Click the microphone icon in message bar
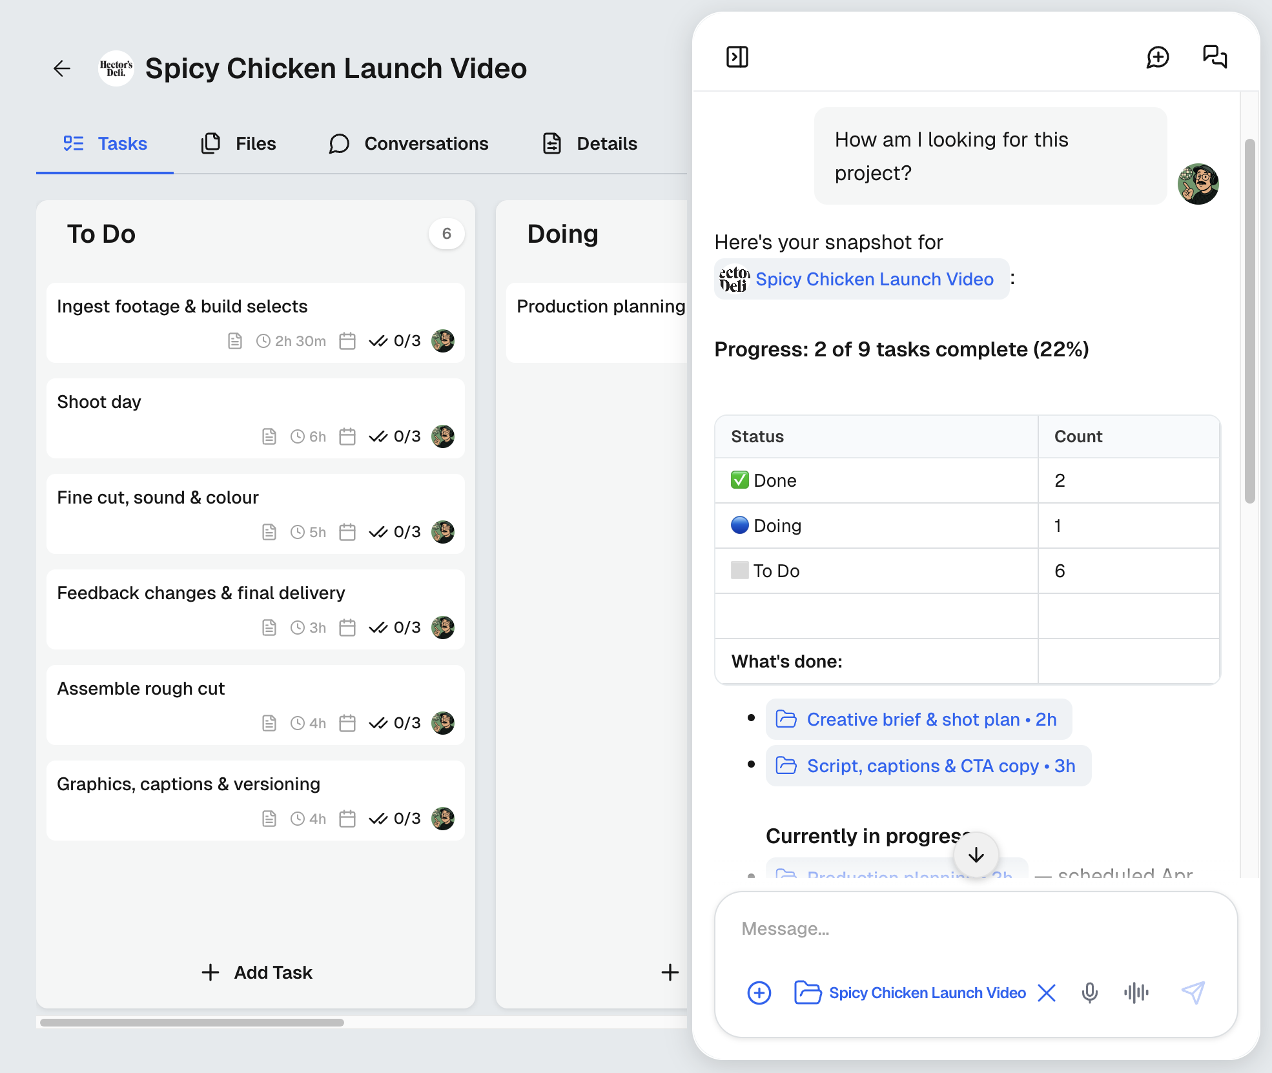The height and width of the screenshot is (1073, 1272). [1089, 993]
